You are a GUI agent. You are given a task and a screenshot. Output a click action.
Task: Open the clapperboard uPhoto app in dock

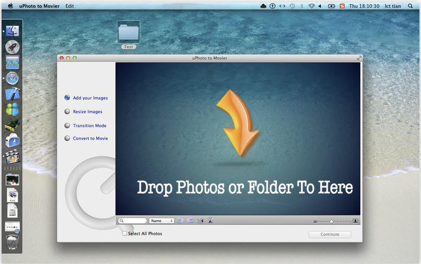point(13,157)
